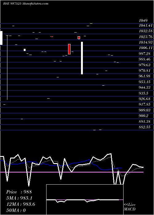Click the 970.81 price axis label
Screen dimensions: 154x215
click(145, 71)
